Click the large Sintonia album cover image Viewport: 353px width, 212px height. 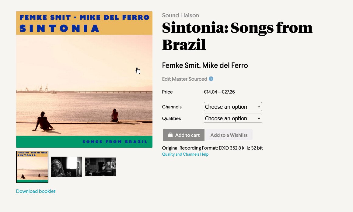[x=84, y=79]
